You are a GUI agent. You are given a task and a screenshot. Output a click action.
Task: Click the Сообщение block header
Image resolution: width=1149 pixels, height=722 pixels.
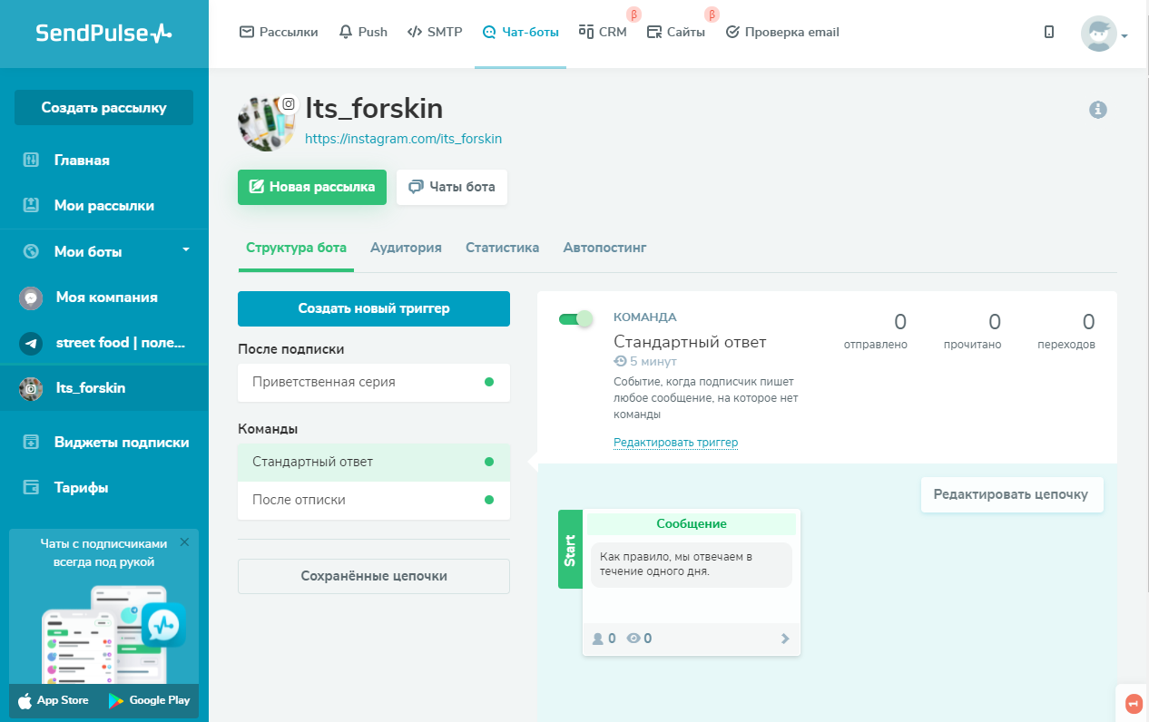point(692,524)
